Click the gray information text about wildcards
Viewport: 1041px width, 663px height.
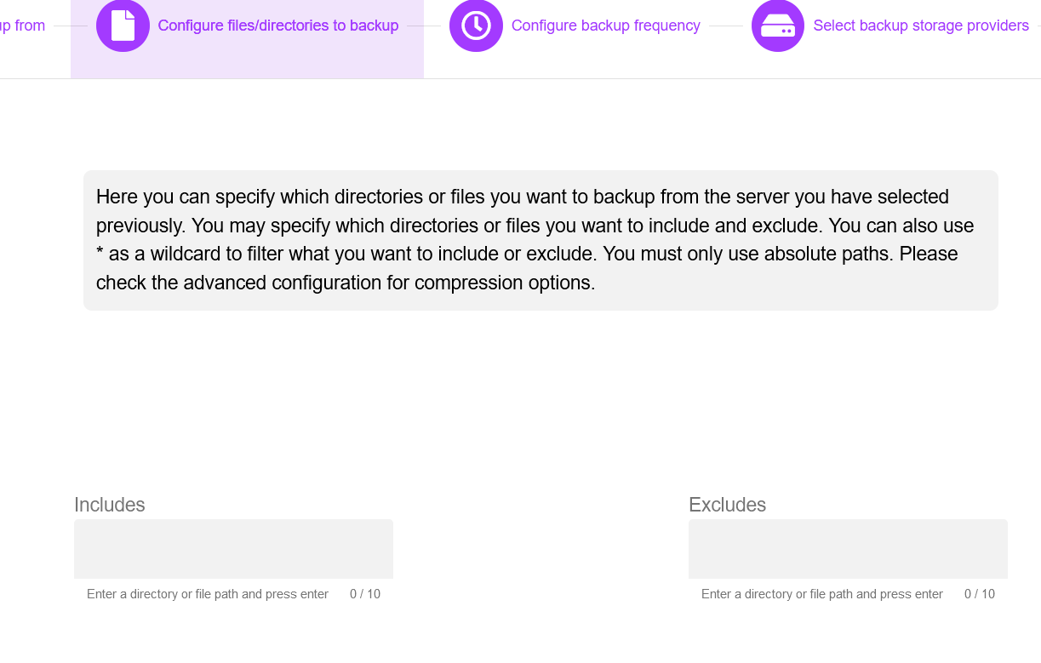[x=541, y=240]
